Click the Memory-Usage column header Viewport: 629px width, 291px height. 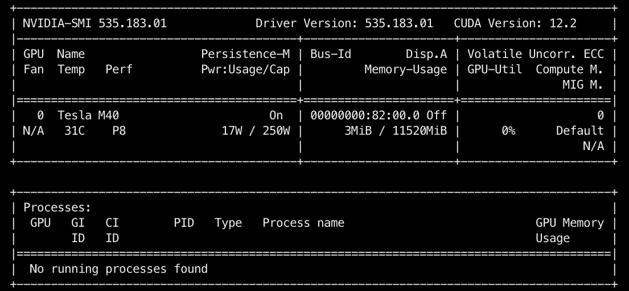point(406,69)
